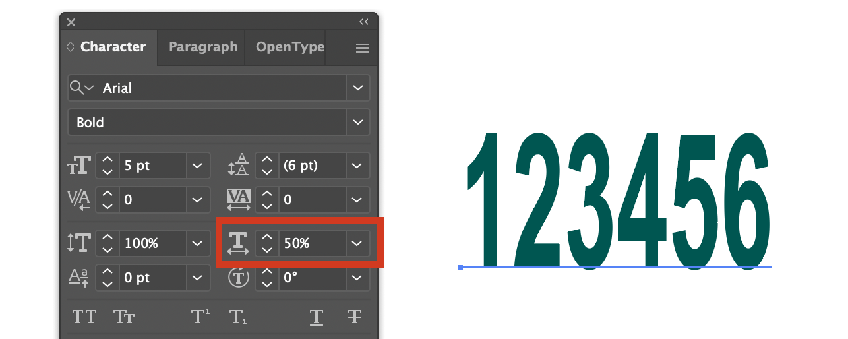The width and height of the screenshot is (848, 339).
Task: Switch to the Paragraph tab
Action: 203,47
